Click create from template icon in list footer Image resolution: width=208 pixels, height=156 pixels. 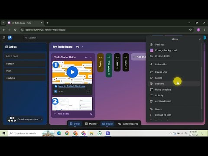(x=91, y=114)
